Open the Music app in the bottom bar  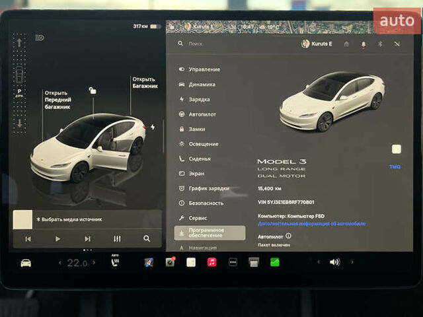tap(211, 262)
